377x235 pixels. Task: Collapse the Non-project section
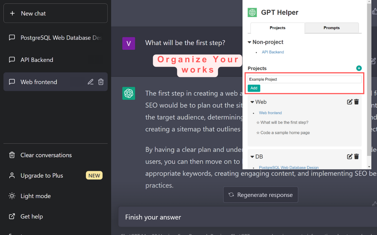250,42
